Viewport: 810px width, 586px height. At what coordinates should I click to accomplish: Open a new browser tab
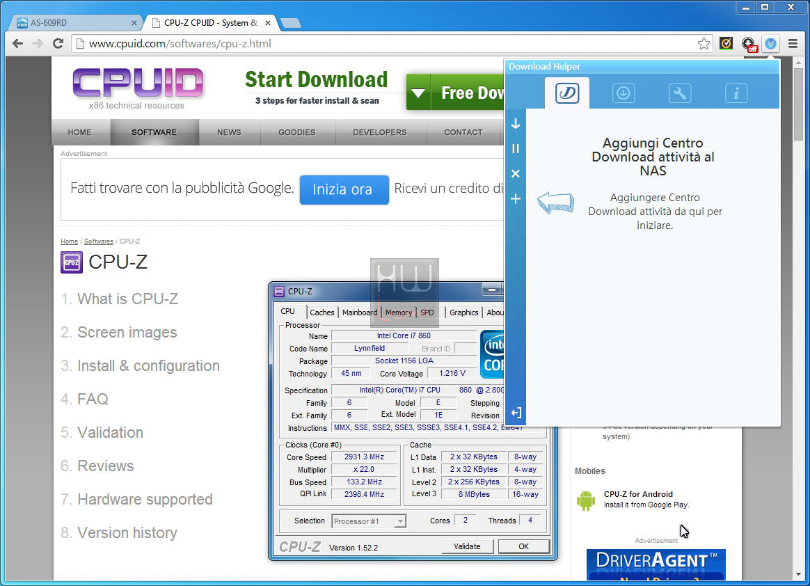click(291, 23)
